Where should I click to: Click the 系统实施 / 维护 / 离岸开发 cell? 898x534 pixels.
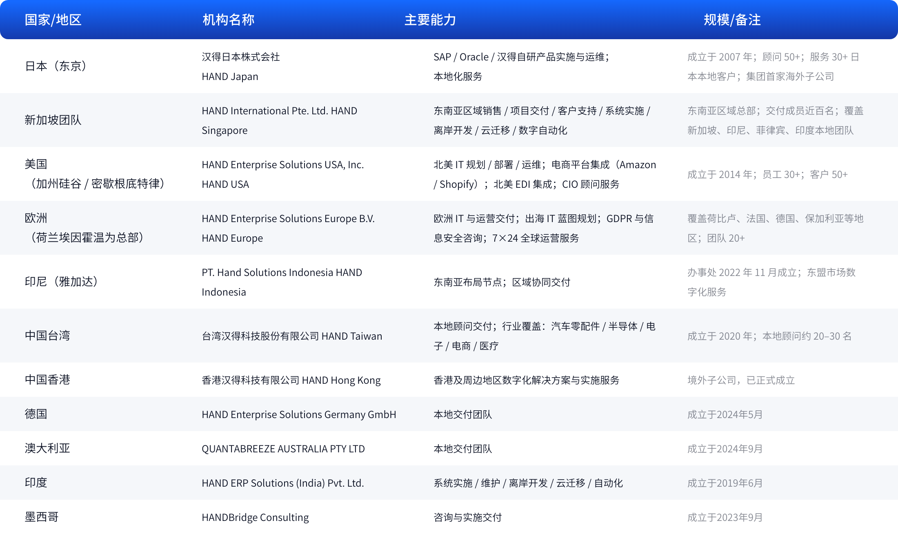tap(528, 483)
